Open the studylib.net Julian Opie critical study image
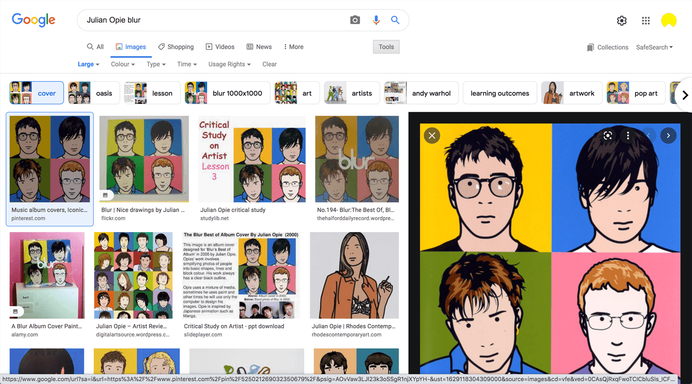The width and height of the screenshot is (692, 384). 252,159
